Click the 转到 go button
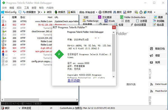The width and height of the screenshot is (168, 110). pyautogui.click(x=48, y=12)
